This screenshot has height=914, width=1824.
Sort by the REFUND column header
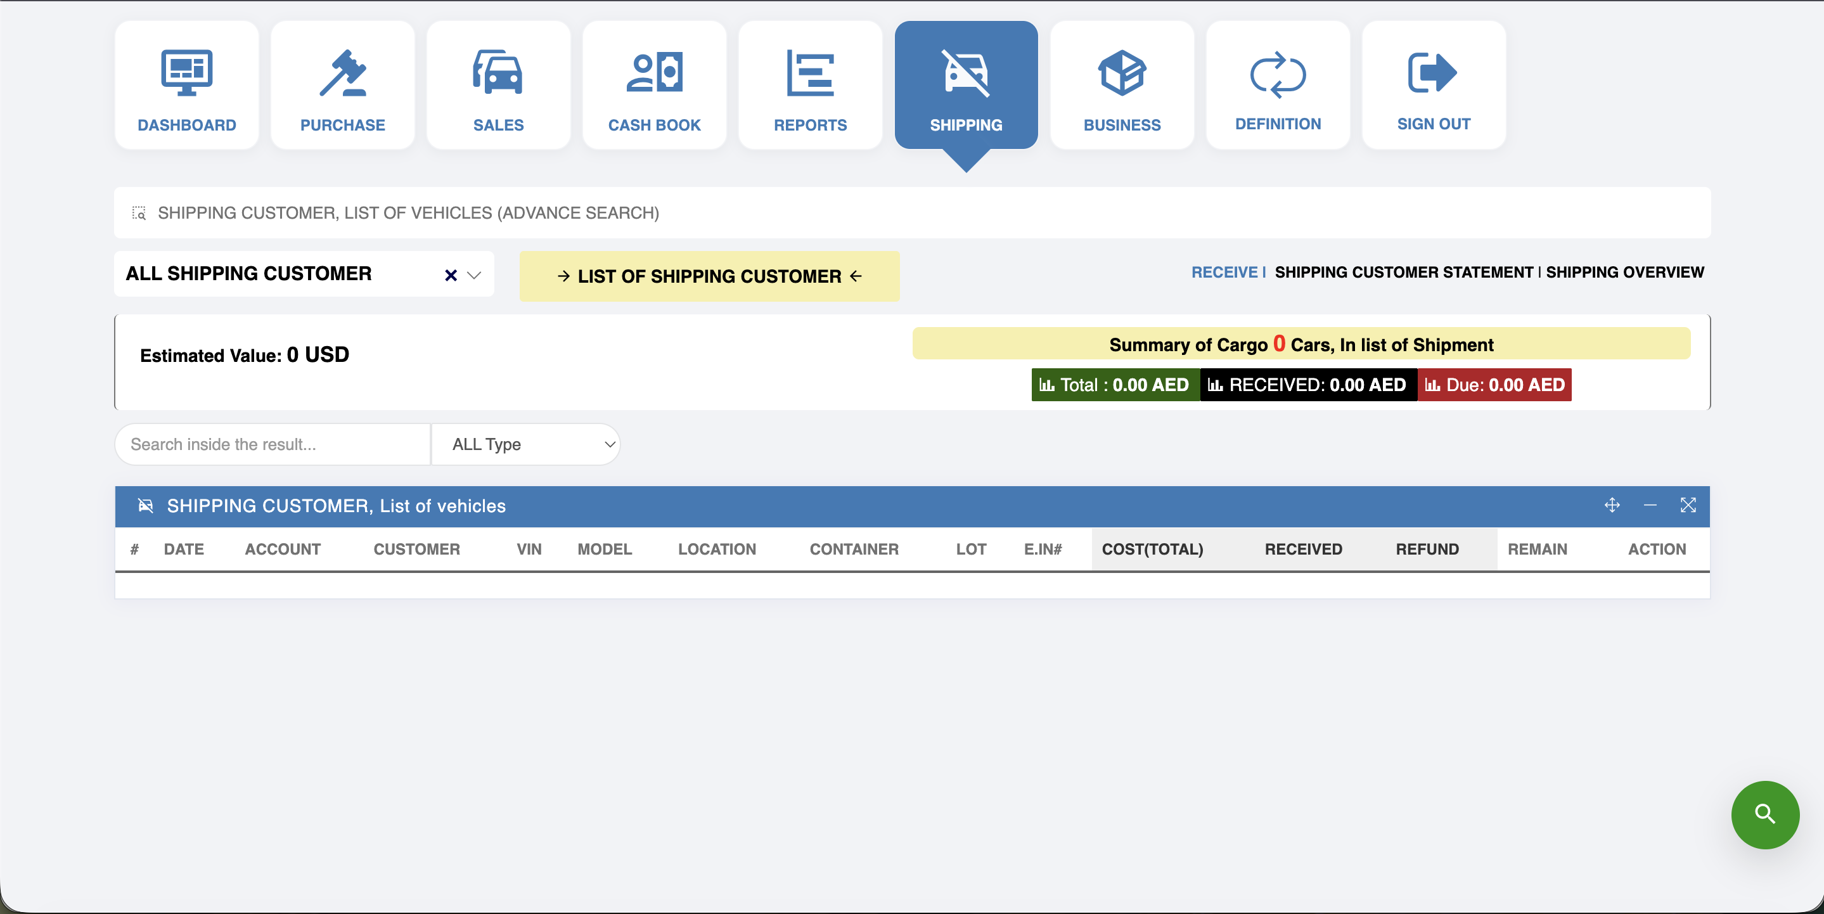pyautogui.click(x=1427, y=550)
